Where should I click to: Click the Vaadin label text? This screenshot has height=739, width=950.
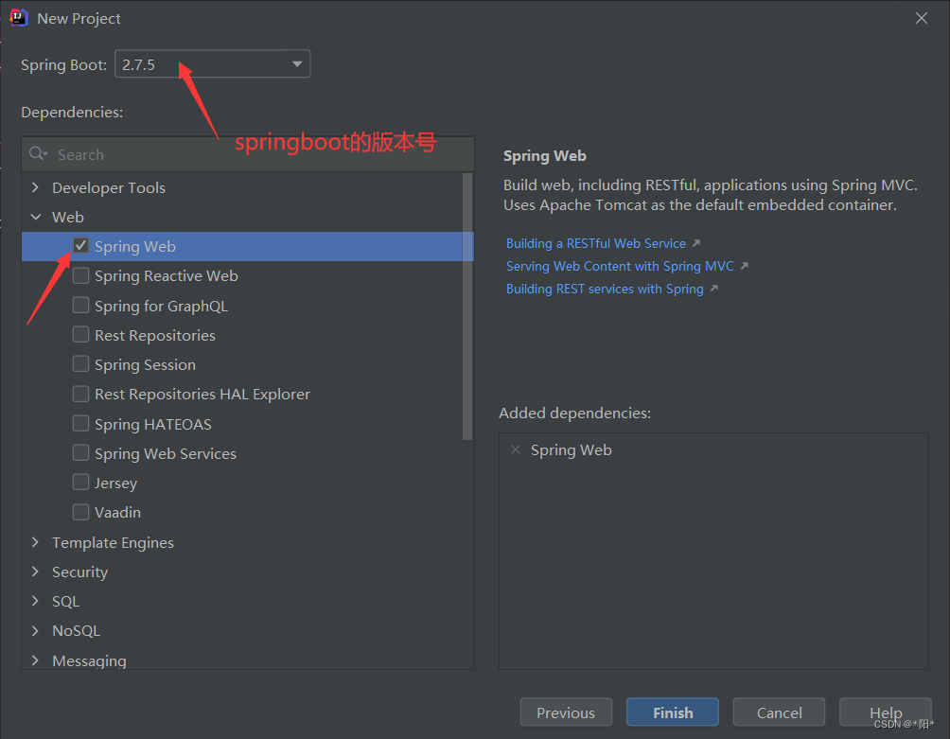click(x=117, y=513)
